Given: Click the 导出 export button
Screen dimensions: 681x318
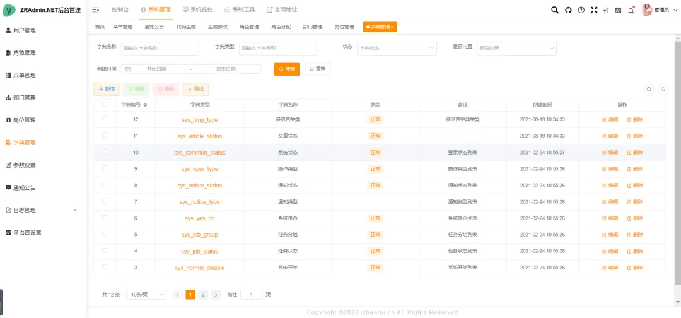Looking at the screenshot, I should 195,89.
